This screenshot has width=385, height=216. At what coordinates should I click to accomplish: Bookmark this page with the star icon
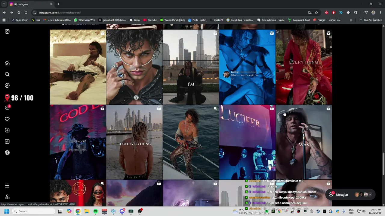click(x=316, y=13)
